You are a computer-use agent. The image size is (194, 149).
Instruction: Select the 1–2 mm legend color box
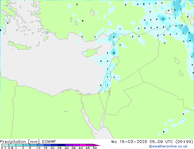[19, 145]
